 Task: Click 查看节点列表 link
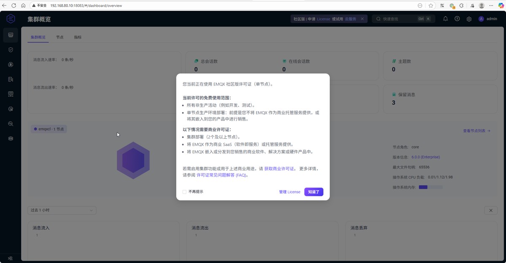point(477,131)
